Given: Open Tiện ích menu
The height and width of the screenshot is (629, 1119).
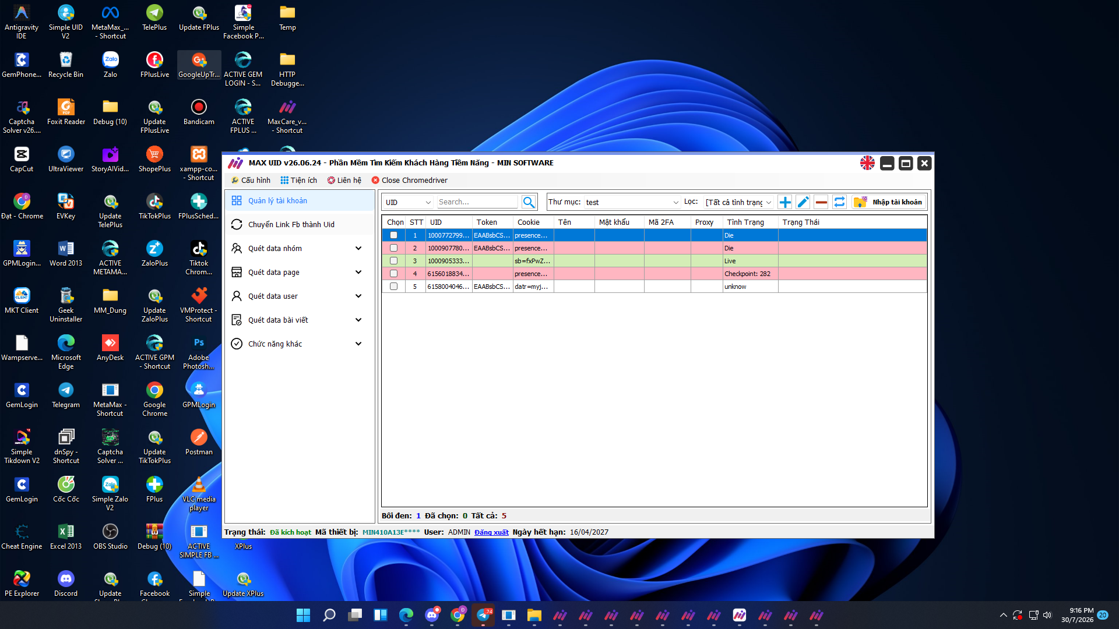Looking at the screenshot, I should (x=299, y=180).
